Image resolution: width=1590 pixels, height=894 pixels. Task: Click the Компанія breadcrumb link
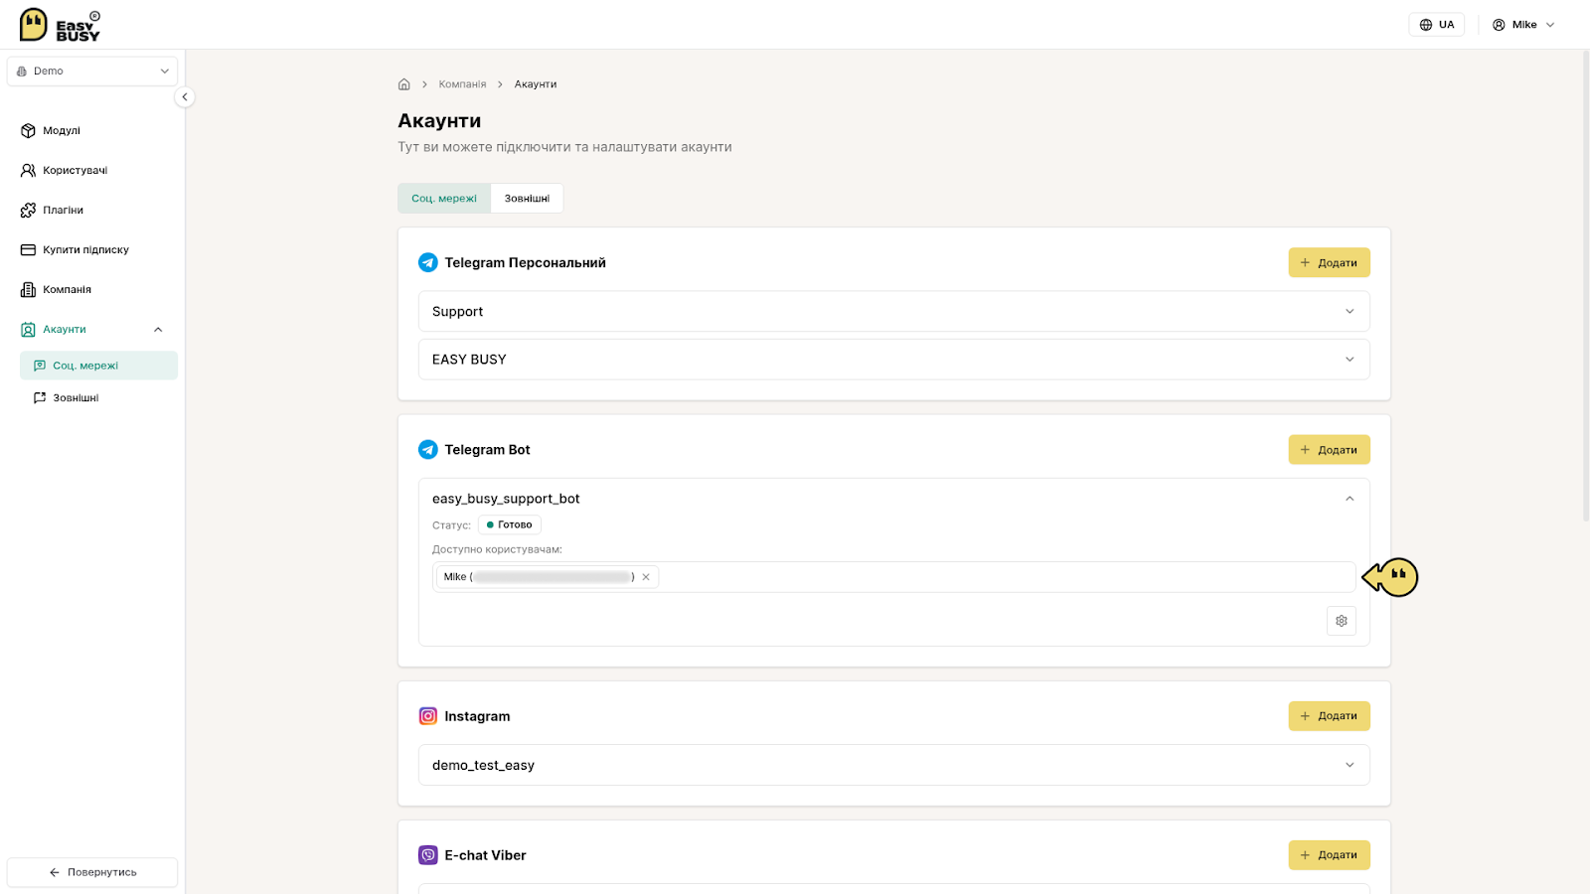click(x=462, y=84)
